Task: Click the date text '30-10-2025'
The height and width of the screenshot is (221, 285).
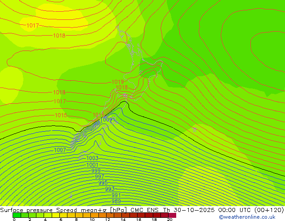Action: click(194, 210)
